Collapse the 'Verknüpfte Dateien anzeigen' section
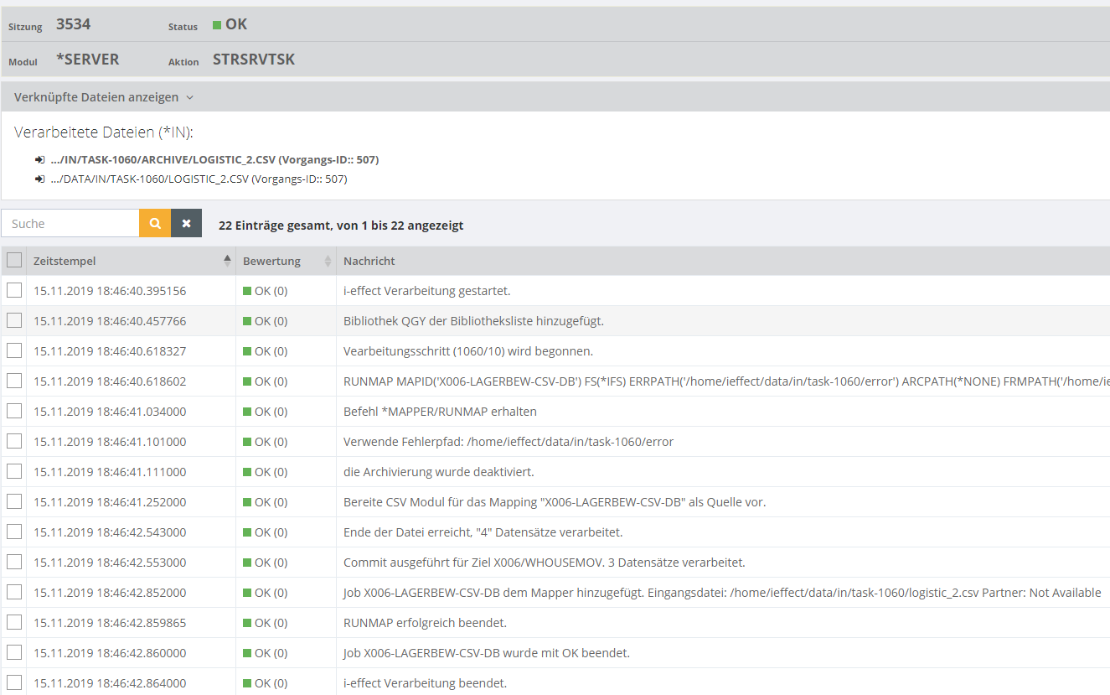 click(104, 97)
